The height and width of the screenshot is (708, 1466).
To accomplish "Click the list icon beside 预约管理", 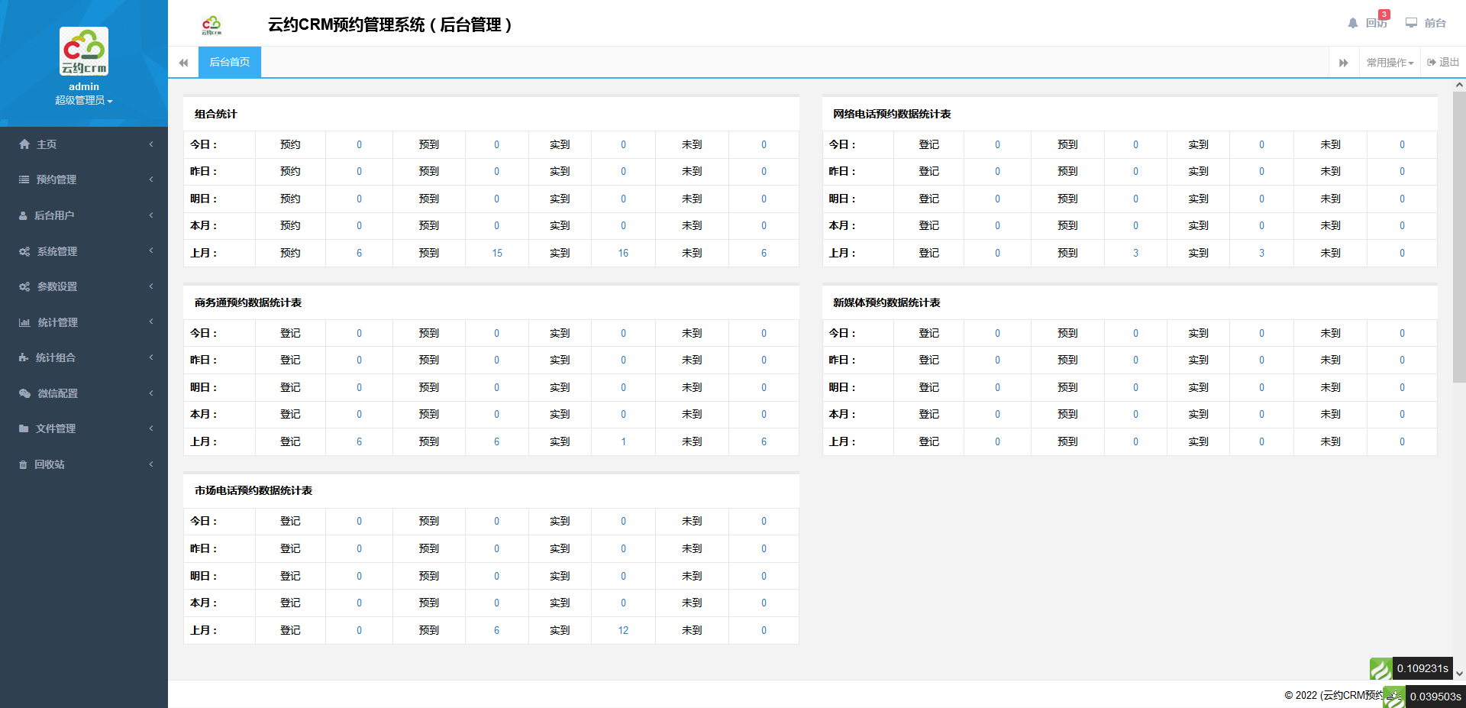I will 24,179.
